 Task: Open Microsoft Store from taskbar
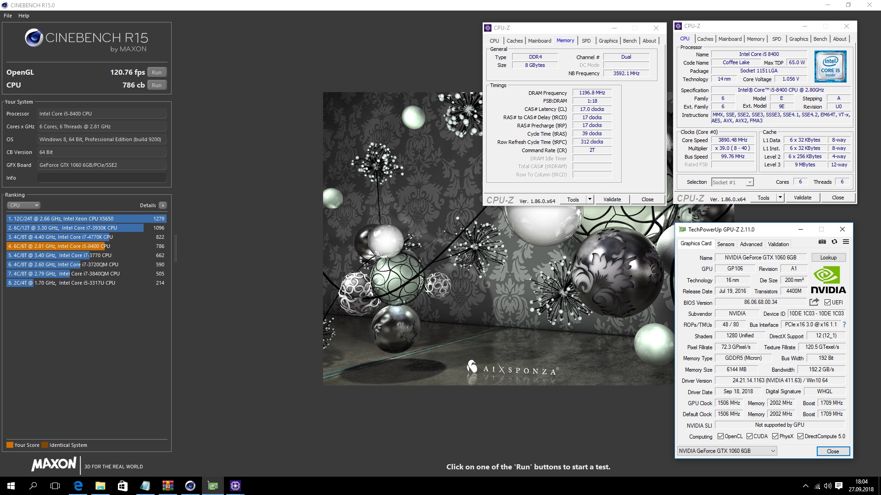(x=123, y=486)
